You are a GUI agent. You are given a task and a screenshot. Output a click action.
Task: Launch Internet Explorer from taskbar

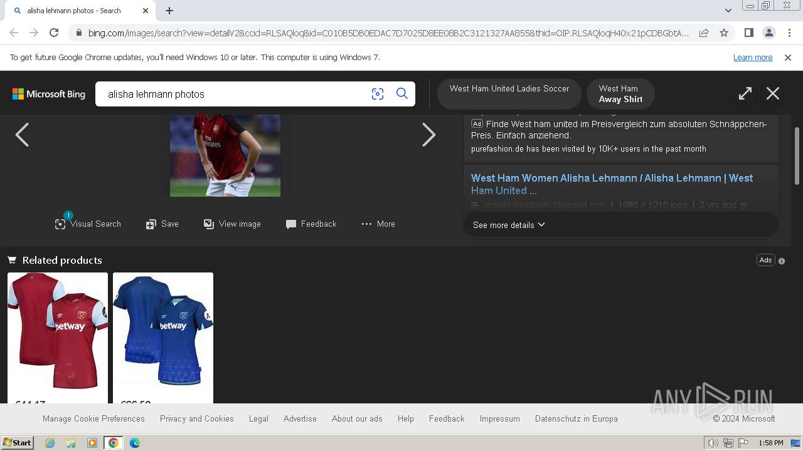[x=50, y=443]
